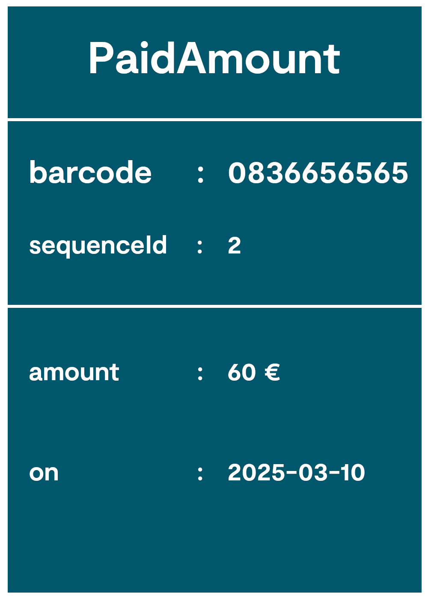Select the barcode field label
This screenshot has height=599, width=428.
point(90,173)
